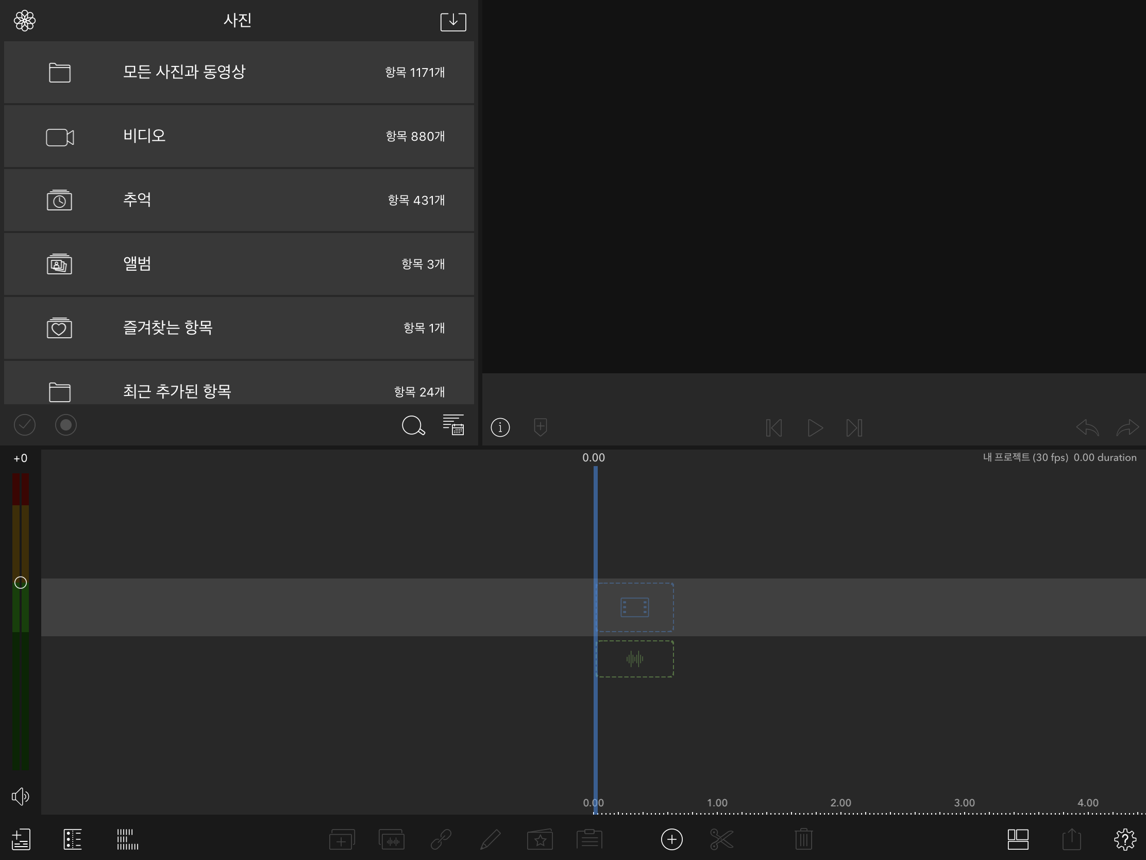This screenshot has height=860, width=1146.
Task: Toggle the record circle button
Action: coord(66,425)
